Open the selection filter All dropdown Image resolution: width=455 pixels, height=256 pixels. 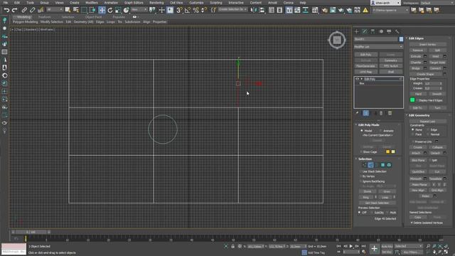pos(55,9)
